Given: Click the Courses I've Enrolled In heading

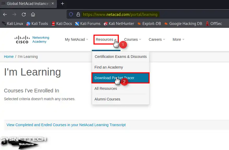Looking at the screenshot, I should pyautogui.click(x=31, y=91).
